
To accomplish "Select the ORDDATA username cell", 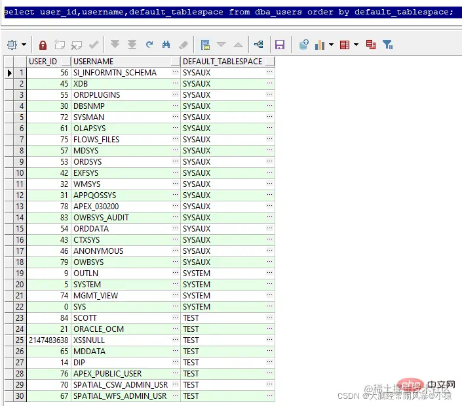I will tap(126, 229).
